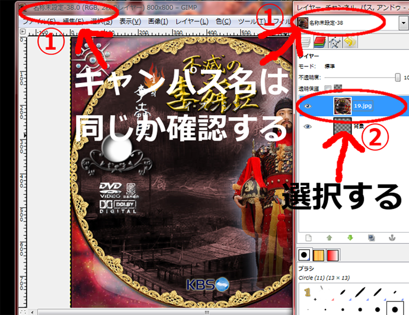Open the ファイル(F) menu
Screen dimensions: 409x315
click(39, 21)
